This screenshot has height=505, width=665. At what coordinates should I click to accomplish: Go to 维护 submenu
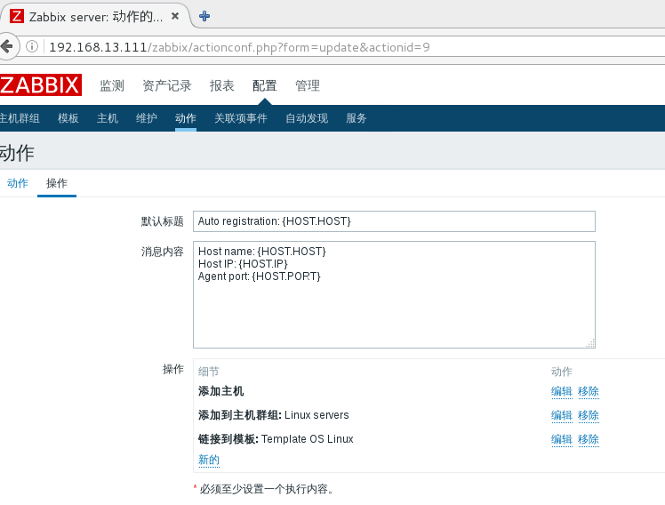(147, 118)
